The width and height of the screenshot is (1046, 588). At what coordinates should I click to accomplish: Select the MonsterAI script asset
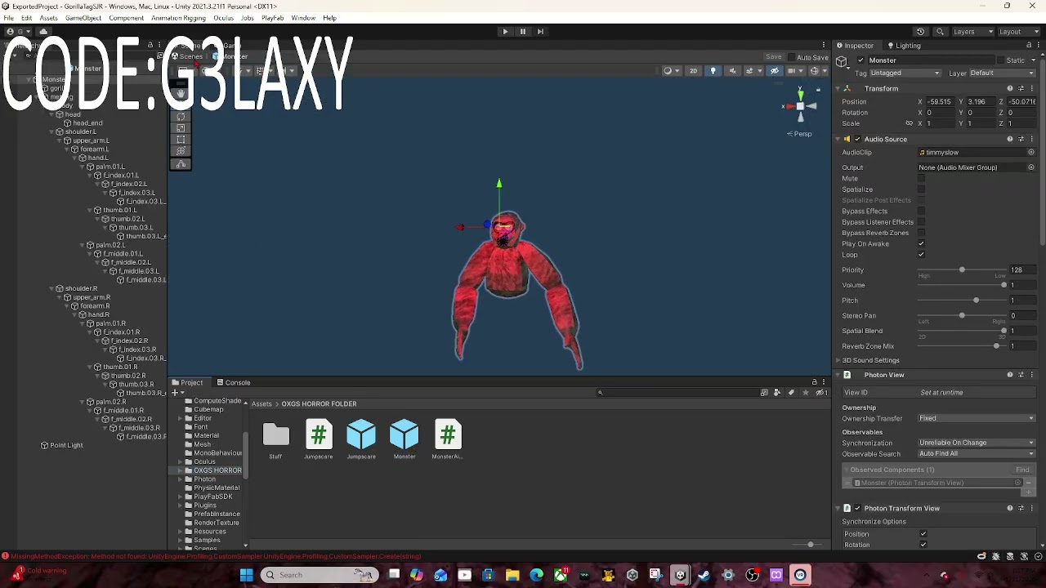(x=447, y=439)
